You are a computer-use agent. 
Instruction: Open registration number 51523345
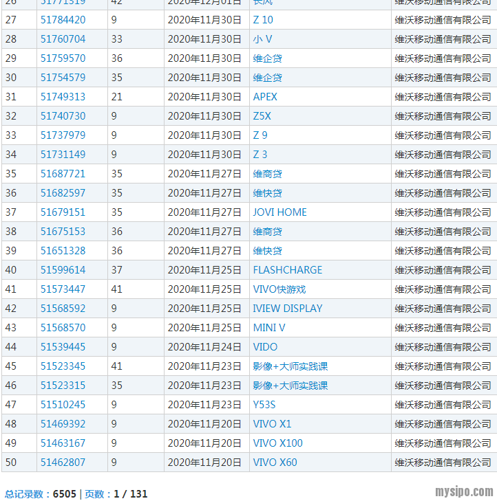(x=63, y=366)
